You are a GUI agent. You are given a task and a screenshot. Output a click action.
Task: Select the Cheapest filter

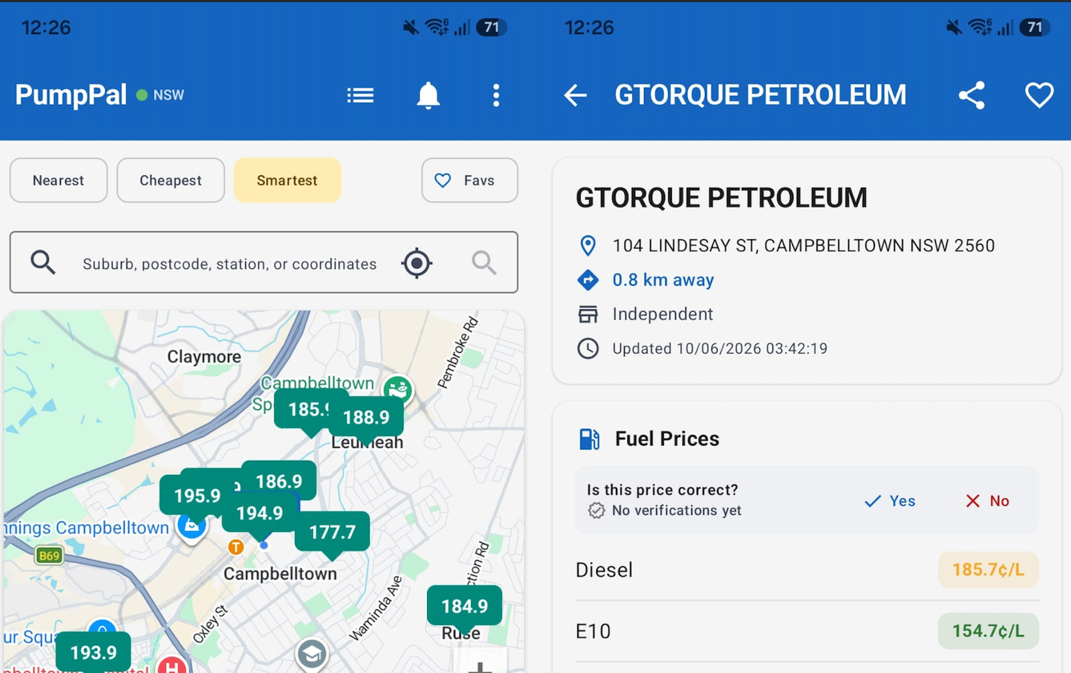pyautogui.click(x=171, y=181)
